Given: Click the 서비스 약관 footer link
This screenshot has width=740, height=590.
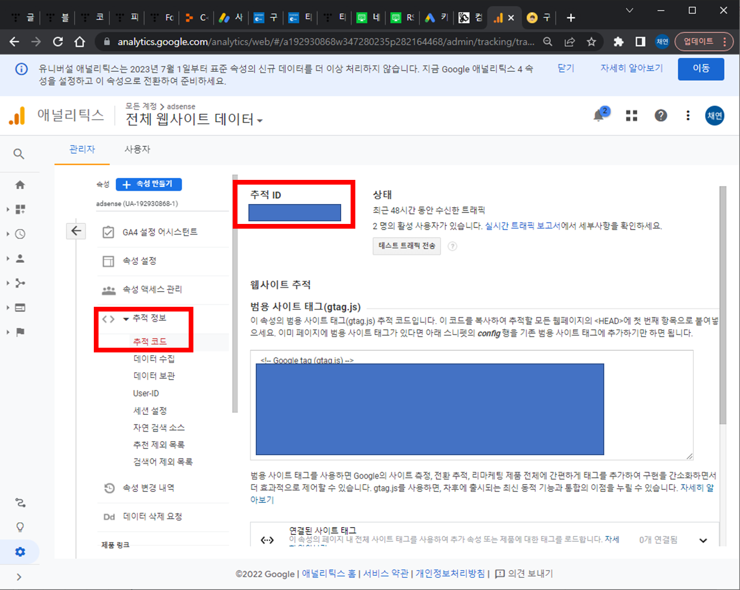Looking at the screenshot, I should tap(386, 574).
